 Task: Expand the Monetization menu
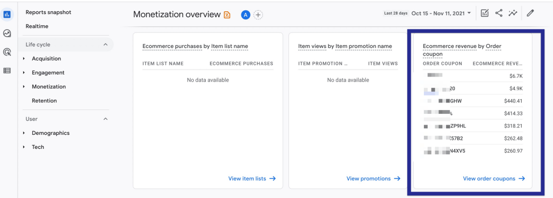pyautogui.click(x=48, y=87)
